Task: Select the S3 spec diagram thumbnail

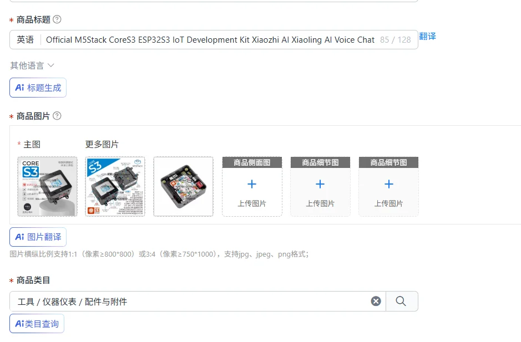Action: [115, 187]
